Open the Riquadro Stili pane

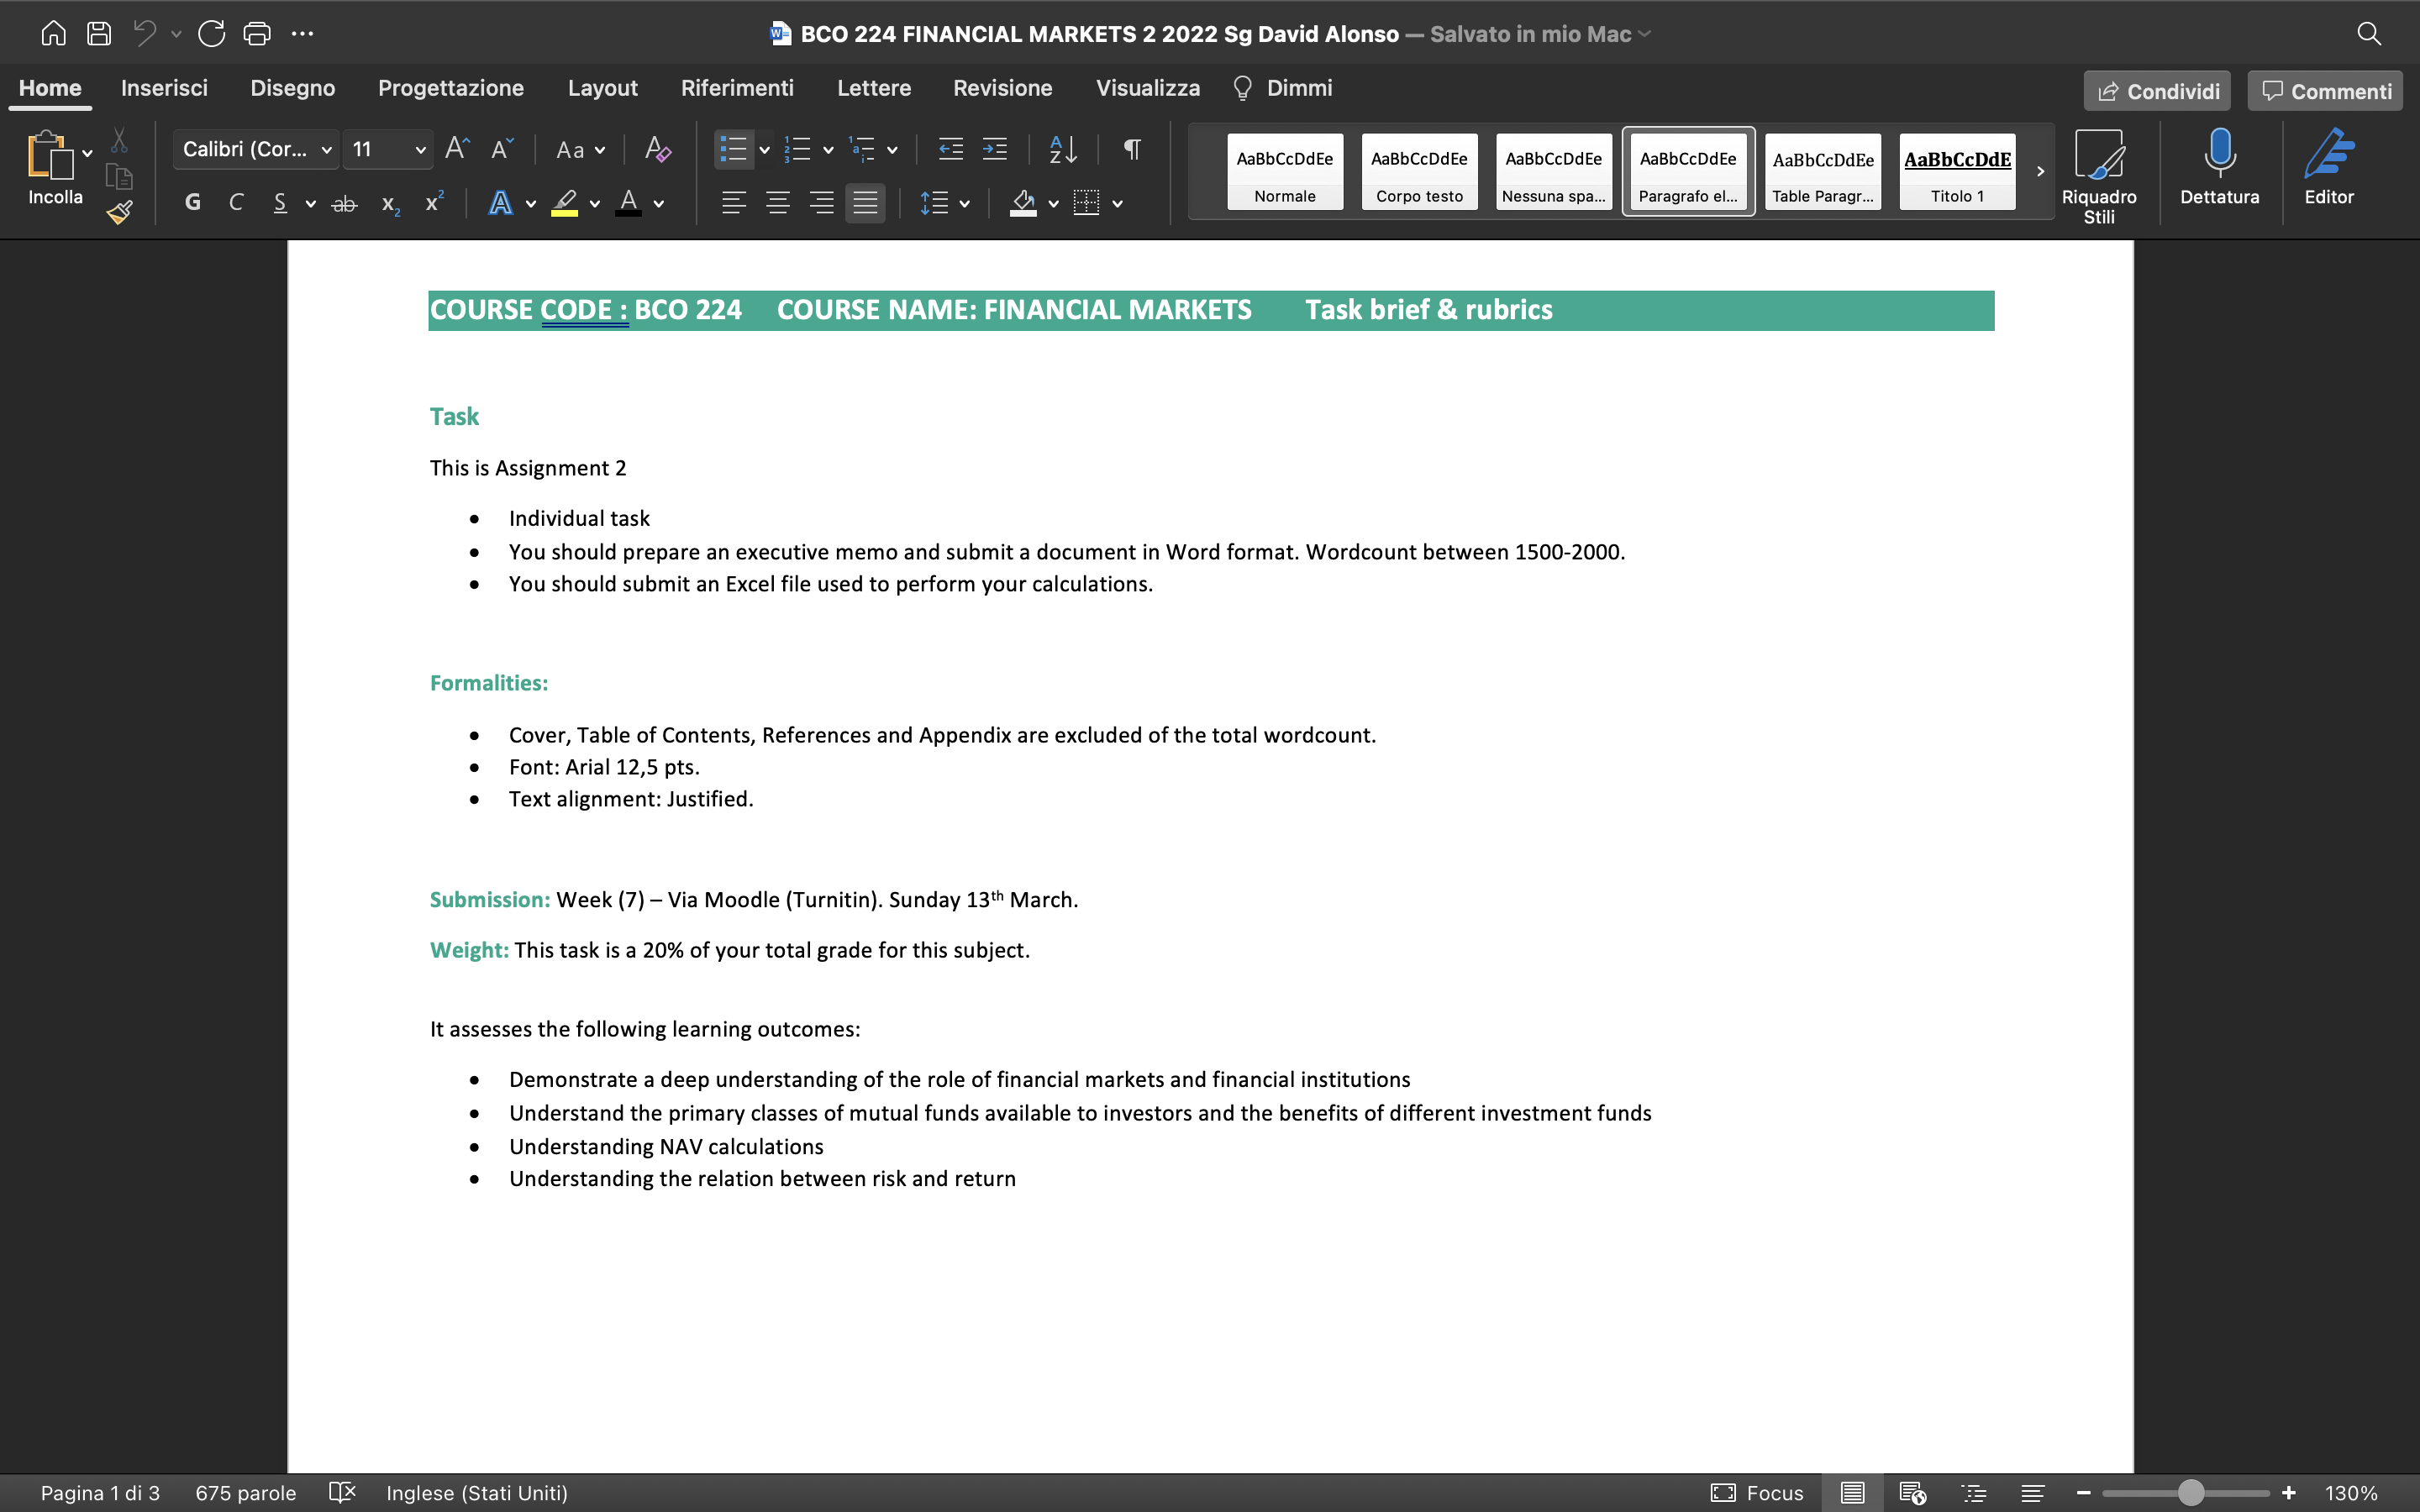click(2098, 176)
